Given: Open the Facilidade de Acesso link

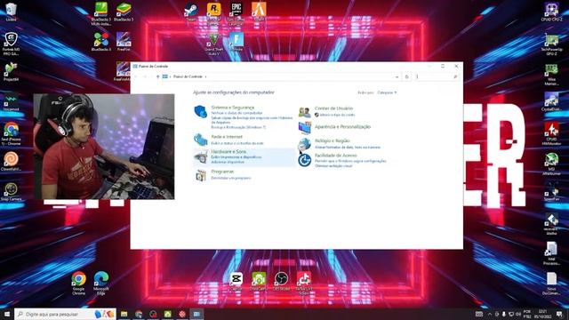Looking at the screenshot, I should (x=336, y=156).
